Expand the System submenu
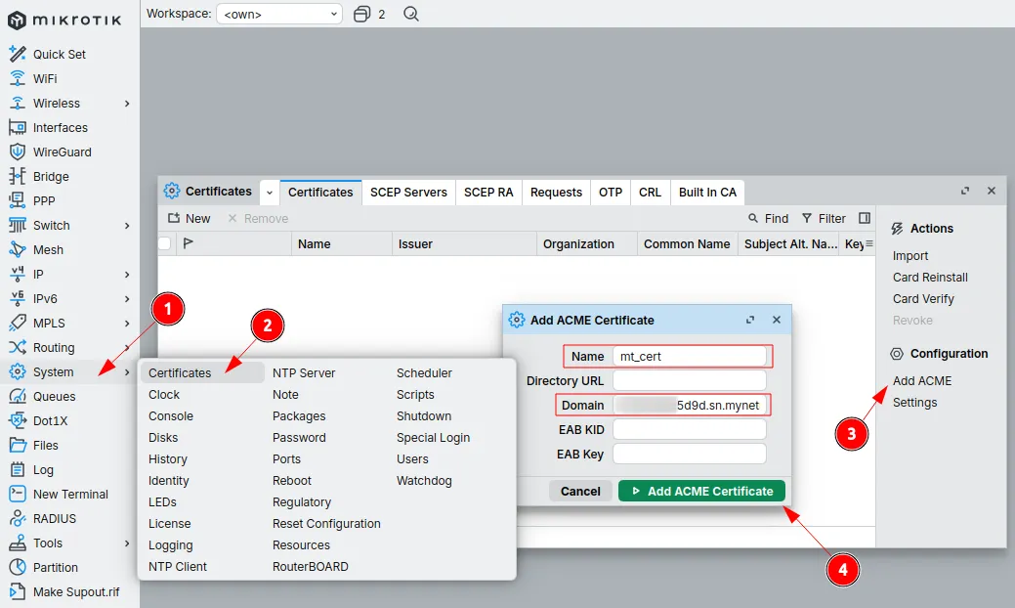1015x608 pixels. tap(127, 372)
